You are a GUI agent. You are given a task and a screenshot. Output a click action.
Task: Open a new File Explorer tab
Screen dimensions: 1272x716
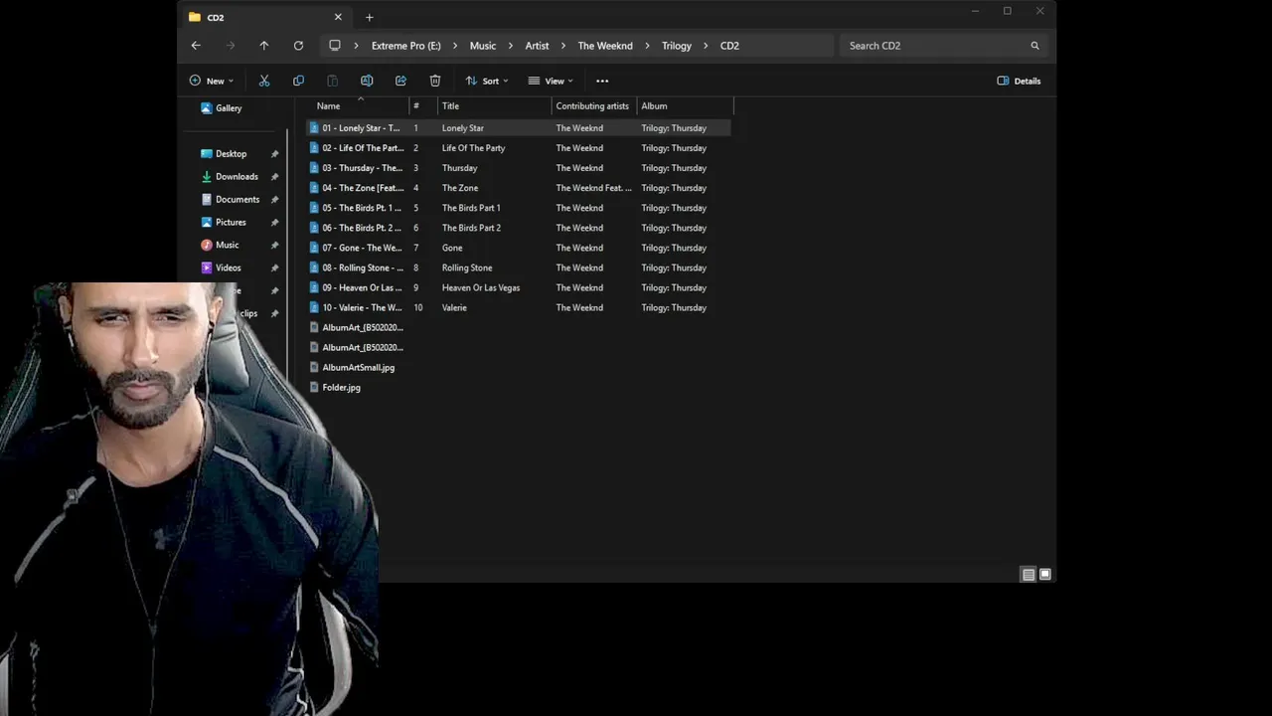tap(370, 17)
